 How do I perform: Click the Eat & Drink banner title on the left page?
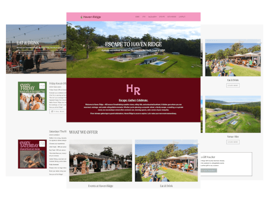coord(28,43)
